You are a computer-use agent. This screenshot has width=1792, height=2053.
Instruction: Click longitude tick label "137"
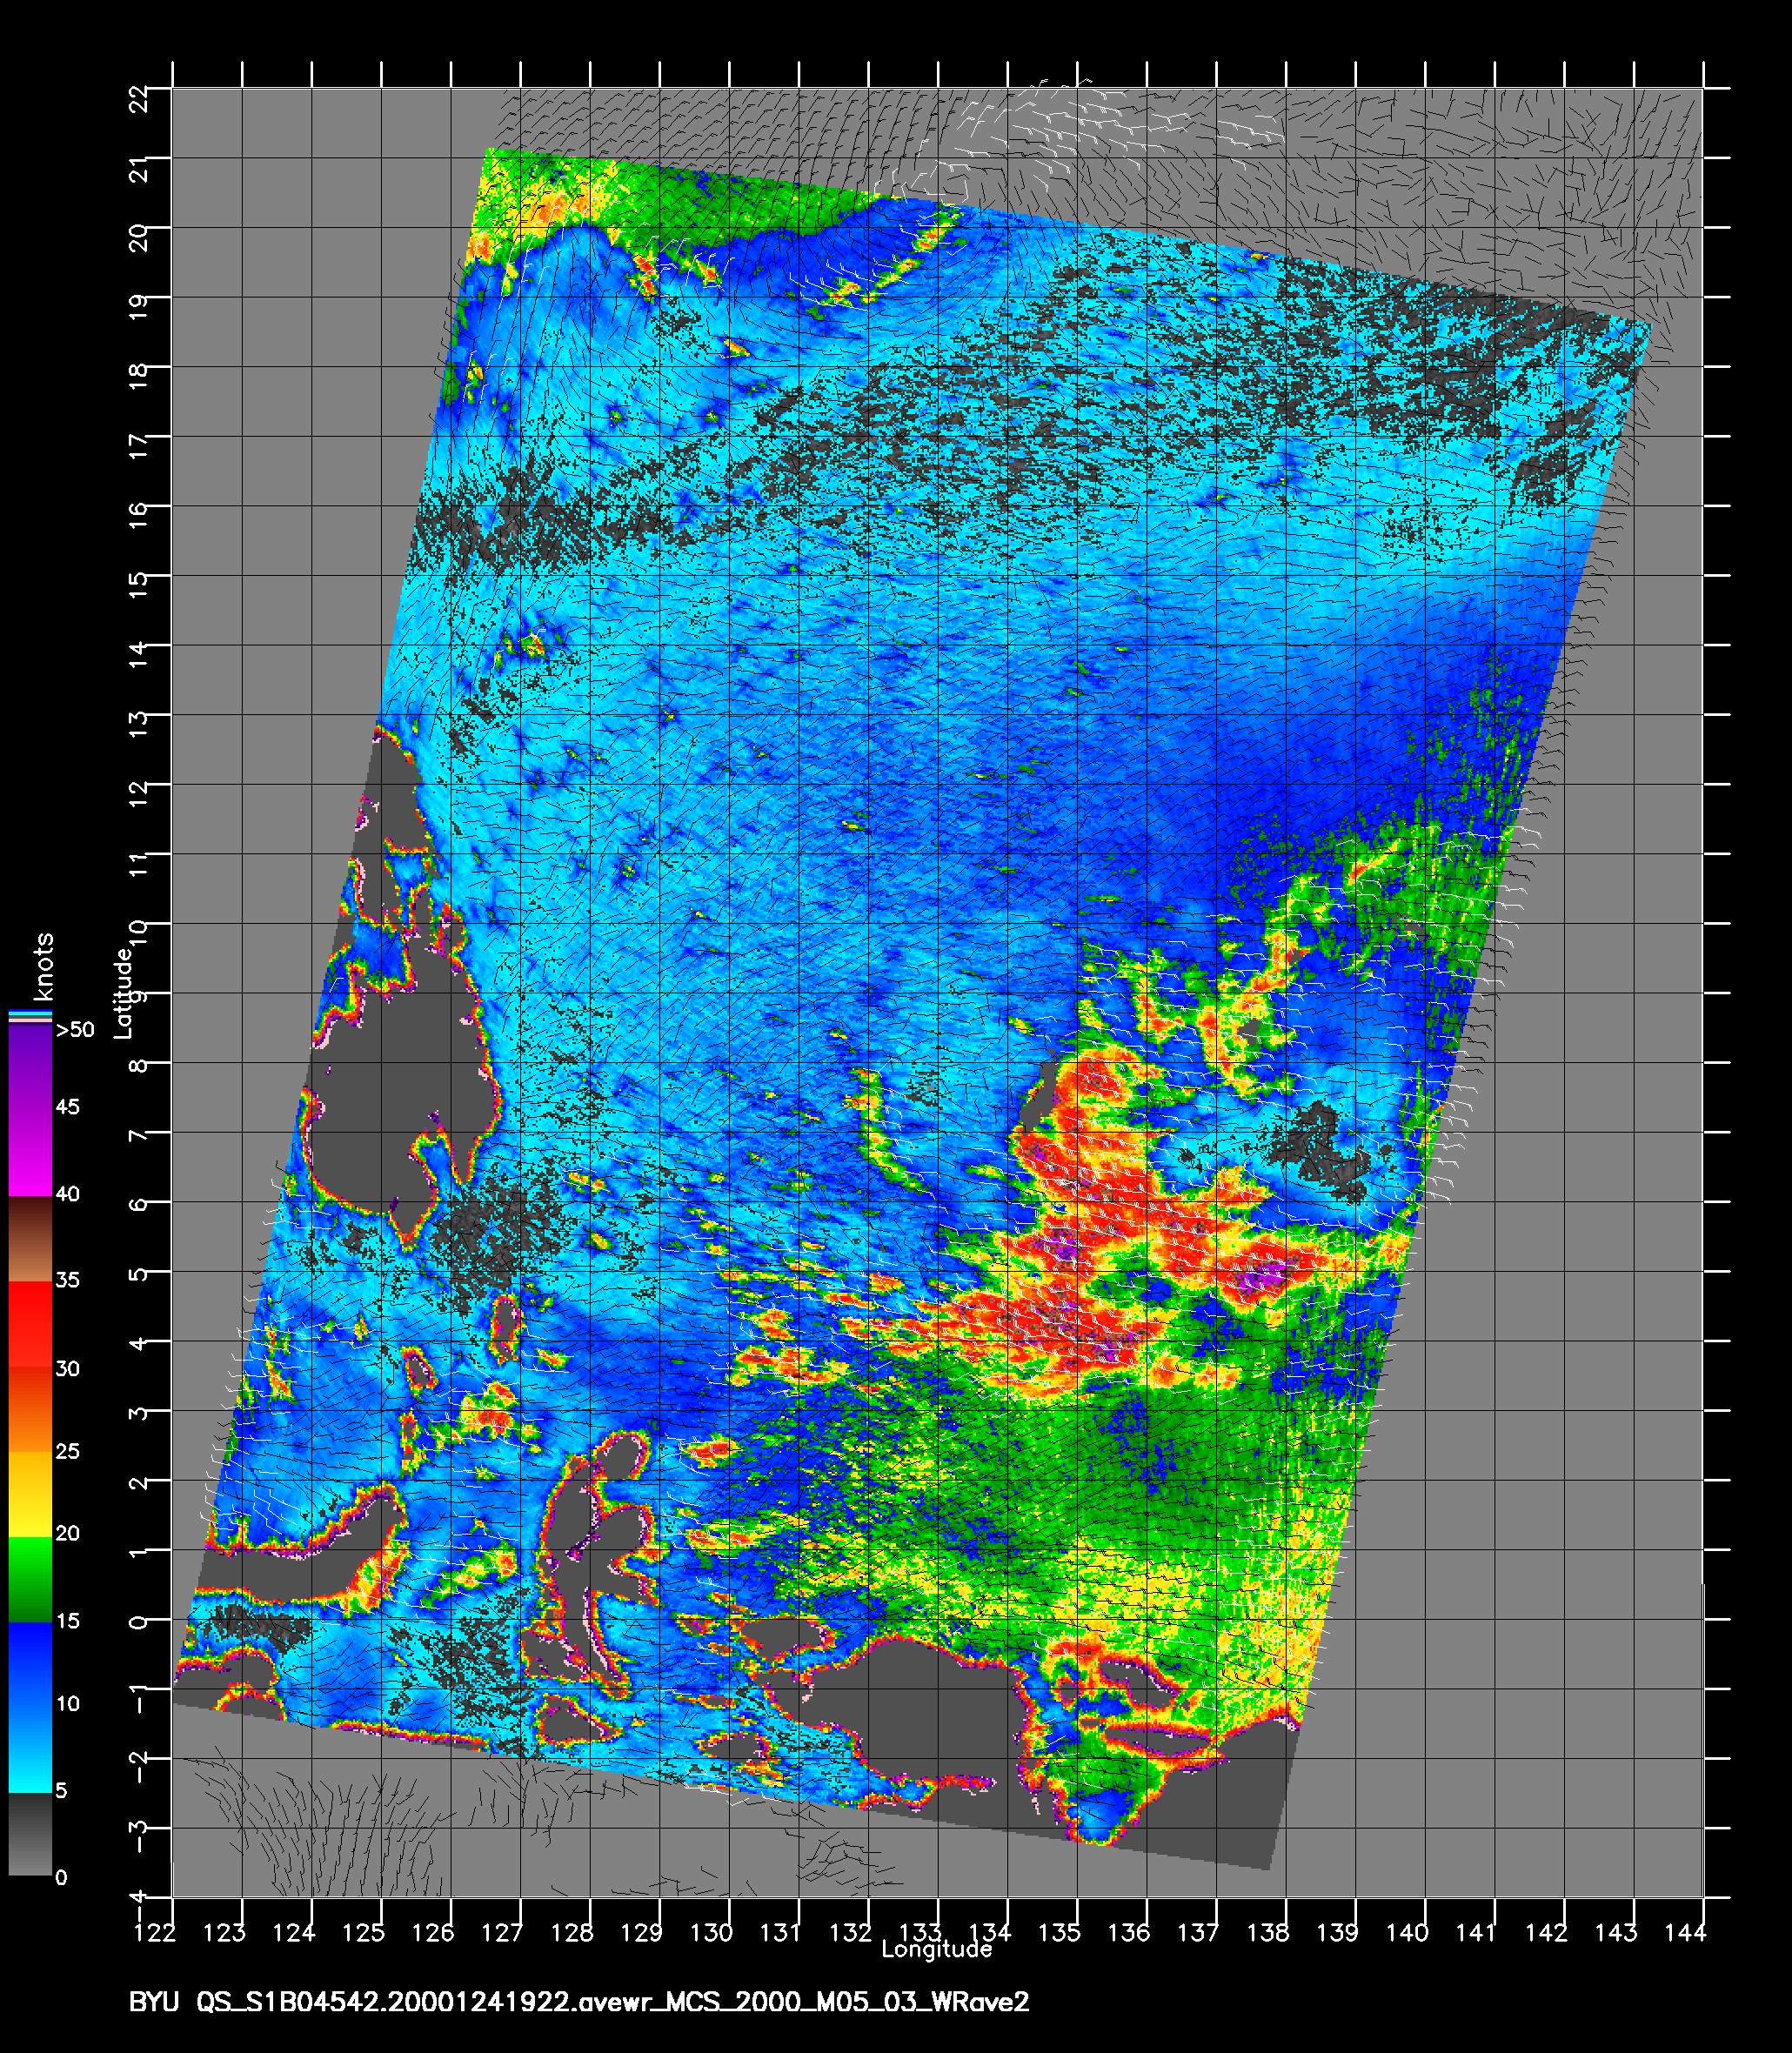click(x=1198, y=1932)
